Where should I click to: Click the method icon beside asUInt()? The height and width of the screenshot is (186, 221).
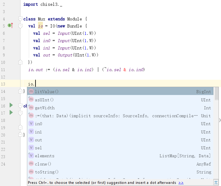pyautogui.click(x=31, y=99)
